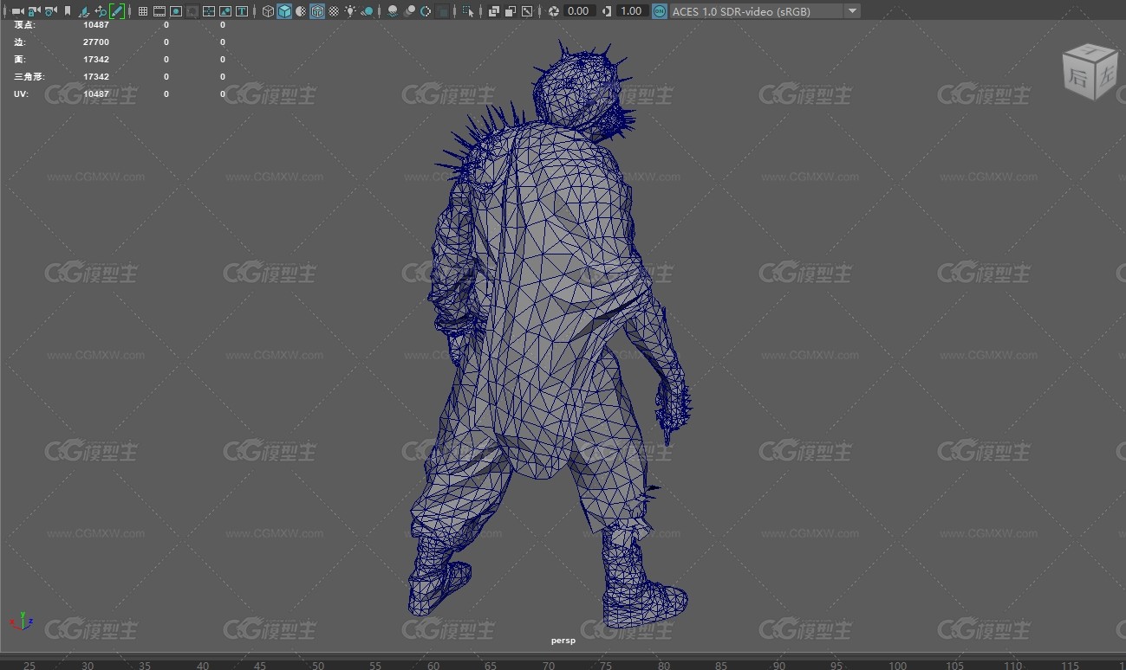Open Camera Attributes from the panel toolbar

point(50,11)
